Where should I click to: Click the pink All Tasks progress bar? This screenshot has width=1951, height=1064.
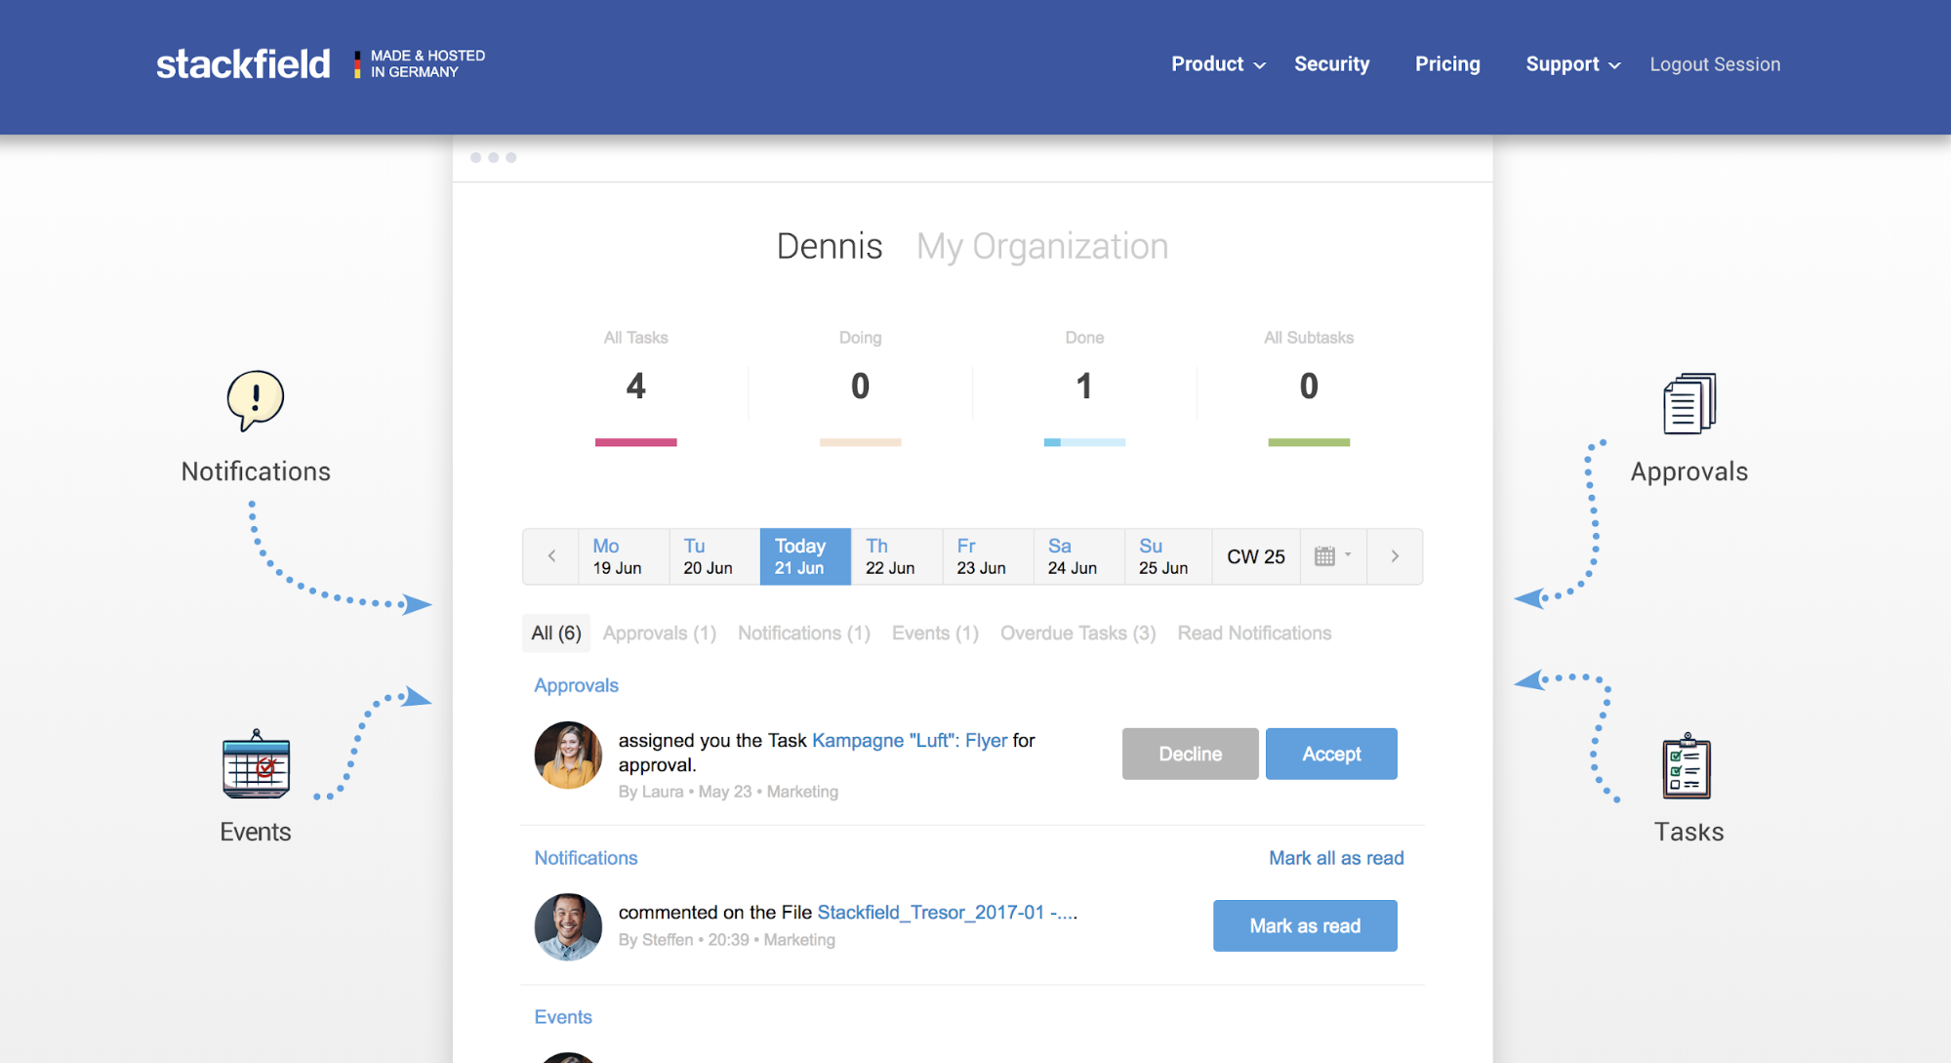635,442
